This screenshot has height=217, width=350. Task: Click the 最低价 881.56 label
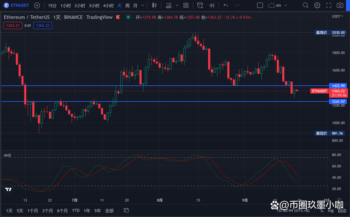pos(329,133)
